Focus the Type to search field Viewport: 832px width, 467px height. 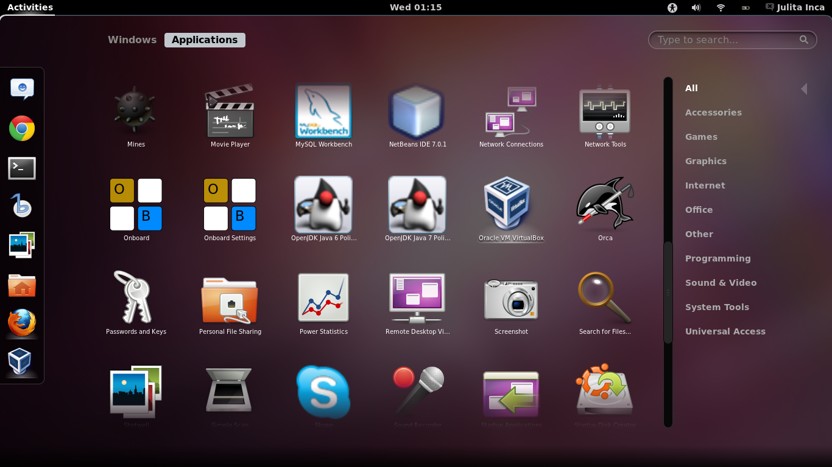point(732,40)
